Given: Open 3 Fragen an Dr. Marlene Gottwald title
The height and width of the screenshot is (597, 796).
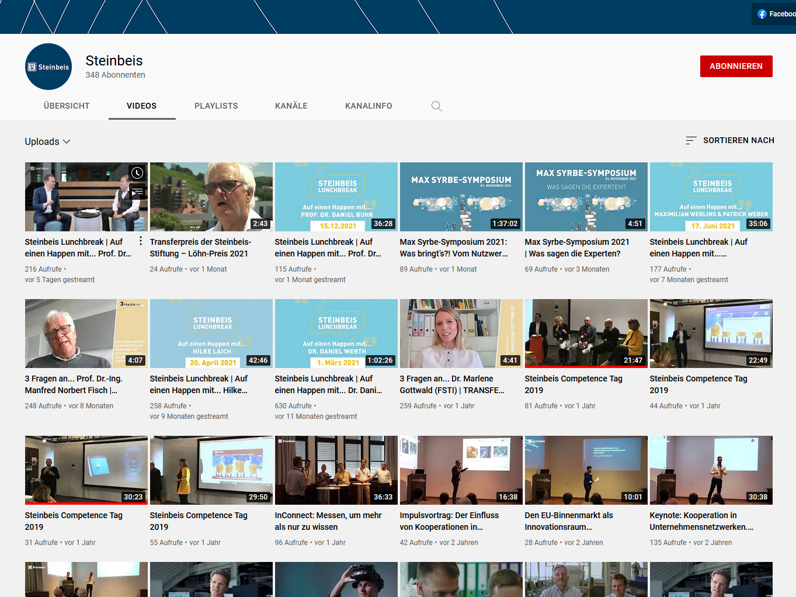Looking at the screenshot, I should (x=452, y=384).
